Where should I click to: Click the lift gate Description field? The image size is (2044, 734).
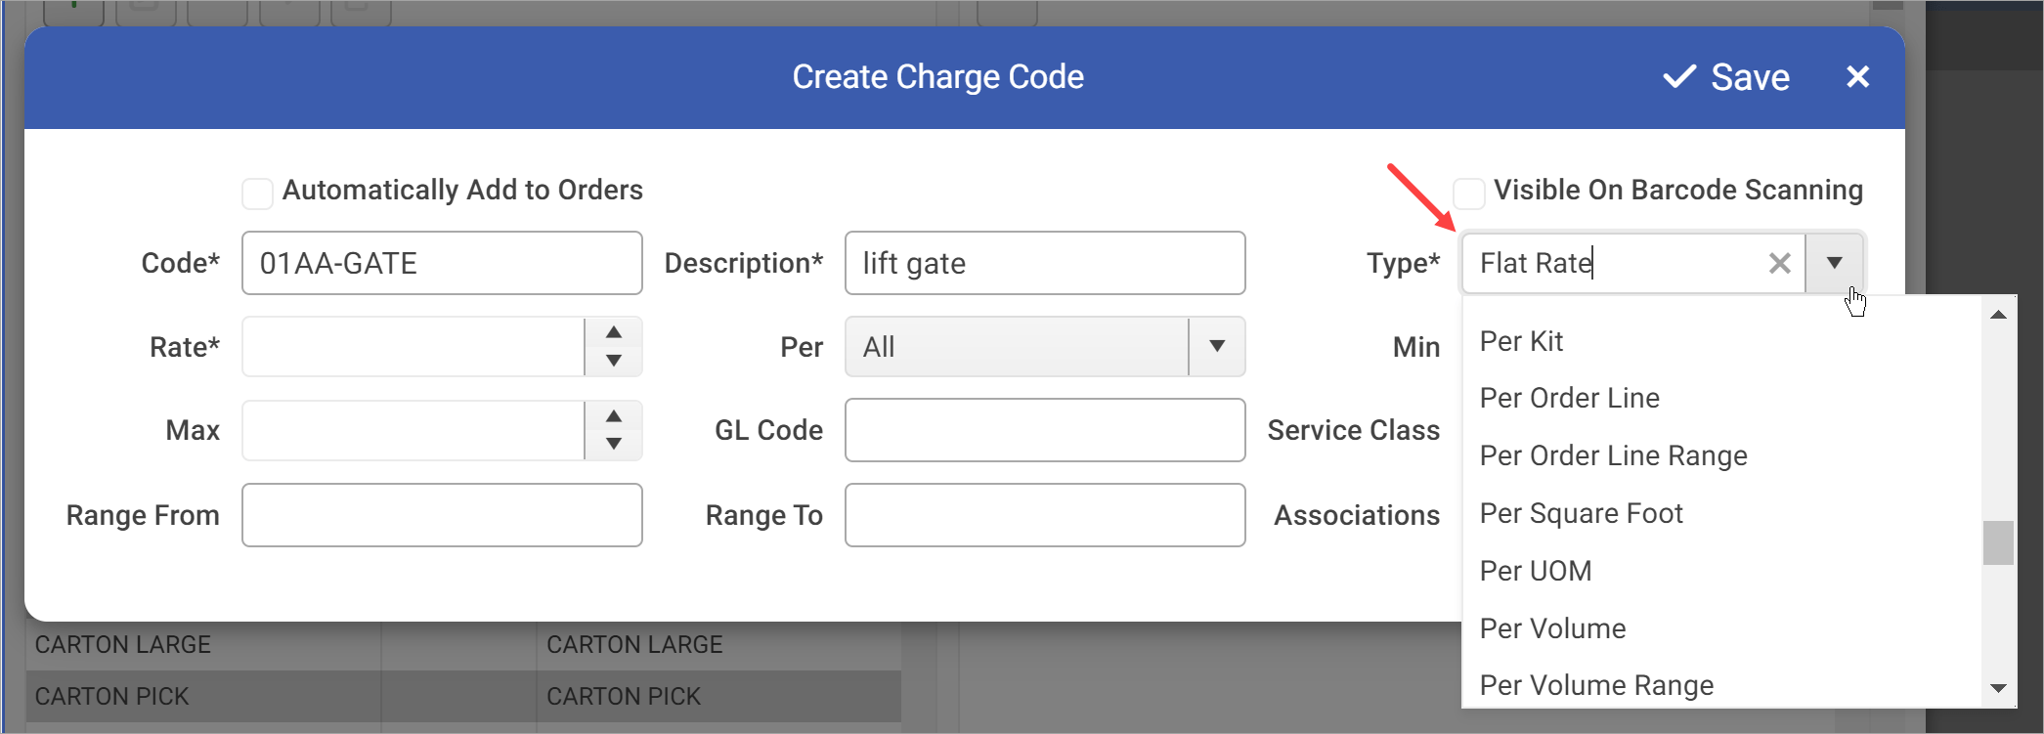coord(1044,263)
